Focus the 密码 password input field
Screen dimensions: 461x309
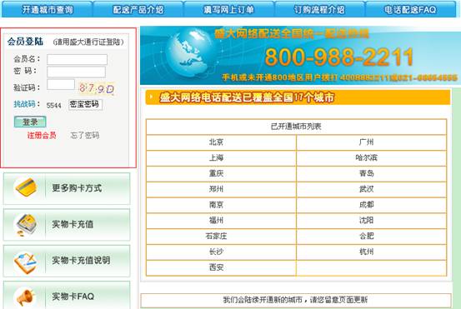pyautogui.click(x=76, y=72)
